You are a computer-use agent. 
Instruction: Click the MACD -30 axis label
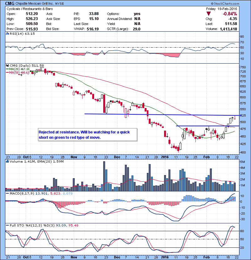tap(242, 219)
